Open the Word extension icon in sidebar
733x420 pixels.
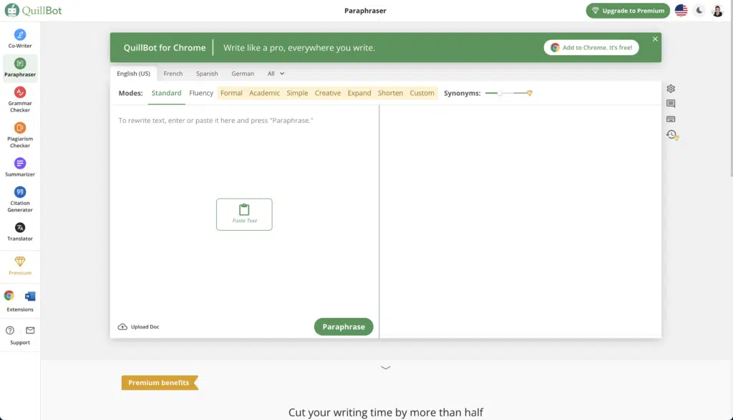pyautogui.click(x=30, y=296)
